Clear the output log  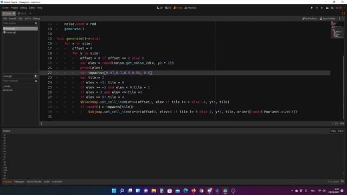point(340,131)
